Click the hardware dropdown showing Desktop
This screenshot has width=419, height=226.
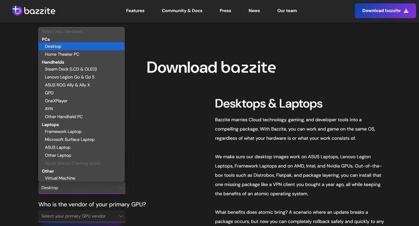(82, 188)
